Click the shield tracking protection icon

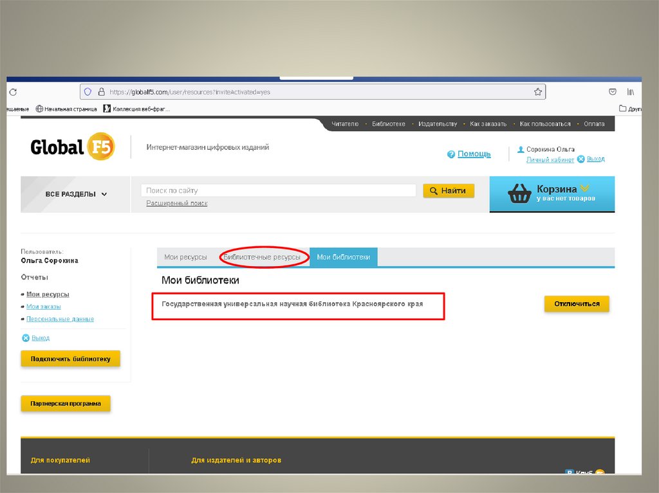pyautogui.click(x=88, y=91)
